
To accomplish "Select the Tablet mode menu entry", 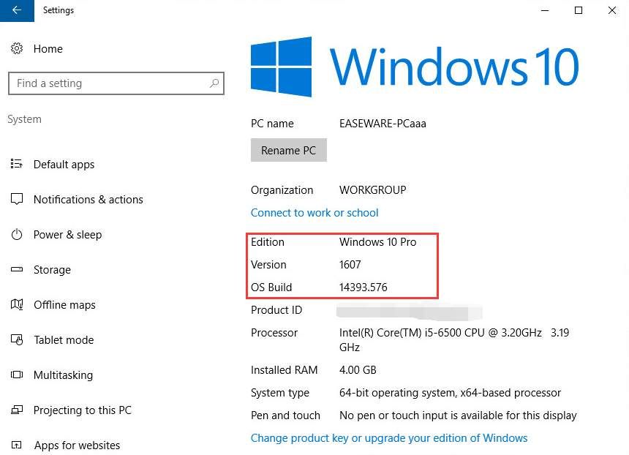I will (64, 340).
